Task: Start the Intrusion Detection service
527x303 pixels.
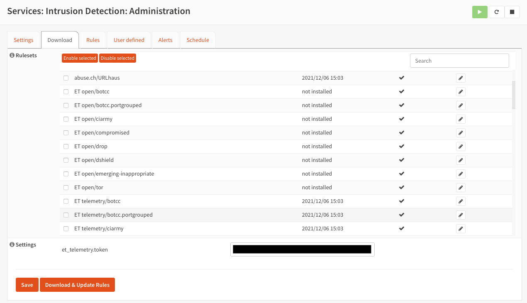Action: (x=480, y=12)
